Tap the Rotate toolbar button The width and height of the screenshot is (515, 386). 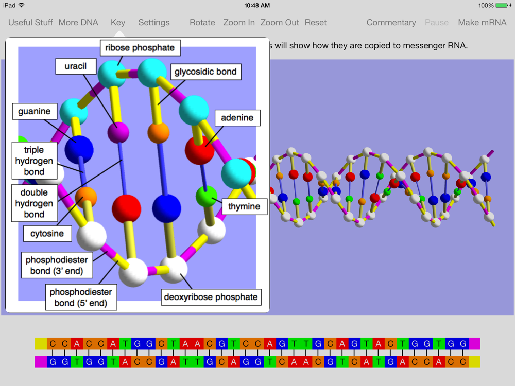click(x=202, y=22)
